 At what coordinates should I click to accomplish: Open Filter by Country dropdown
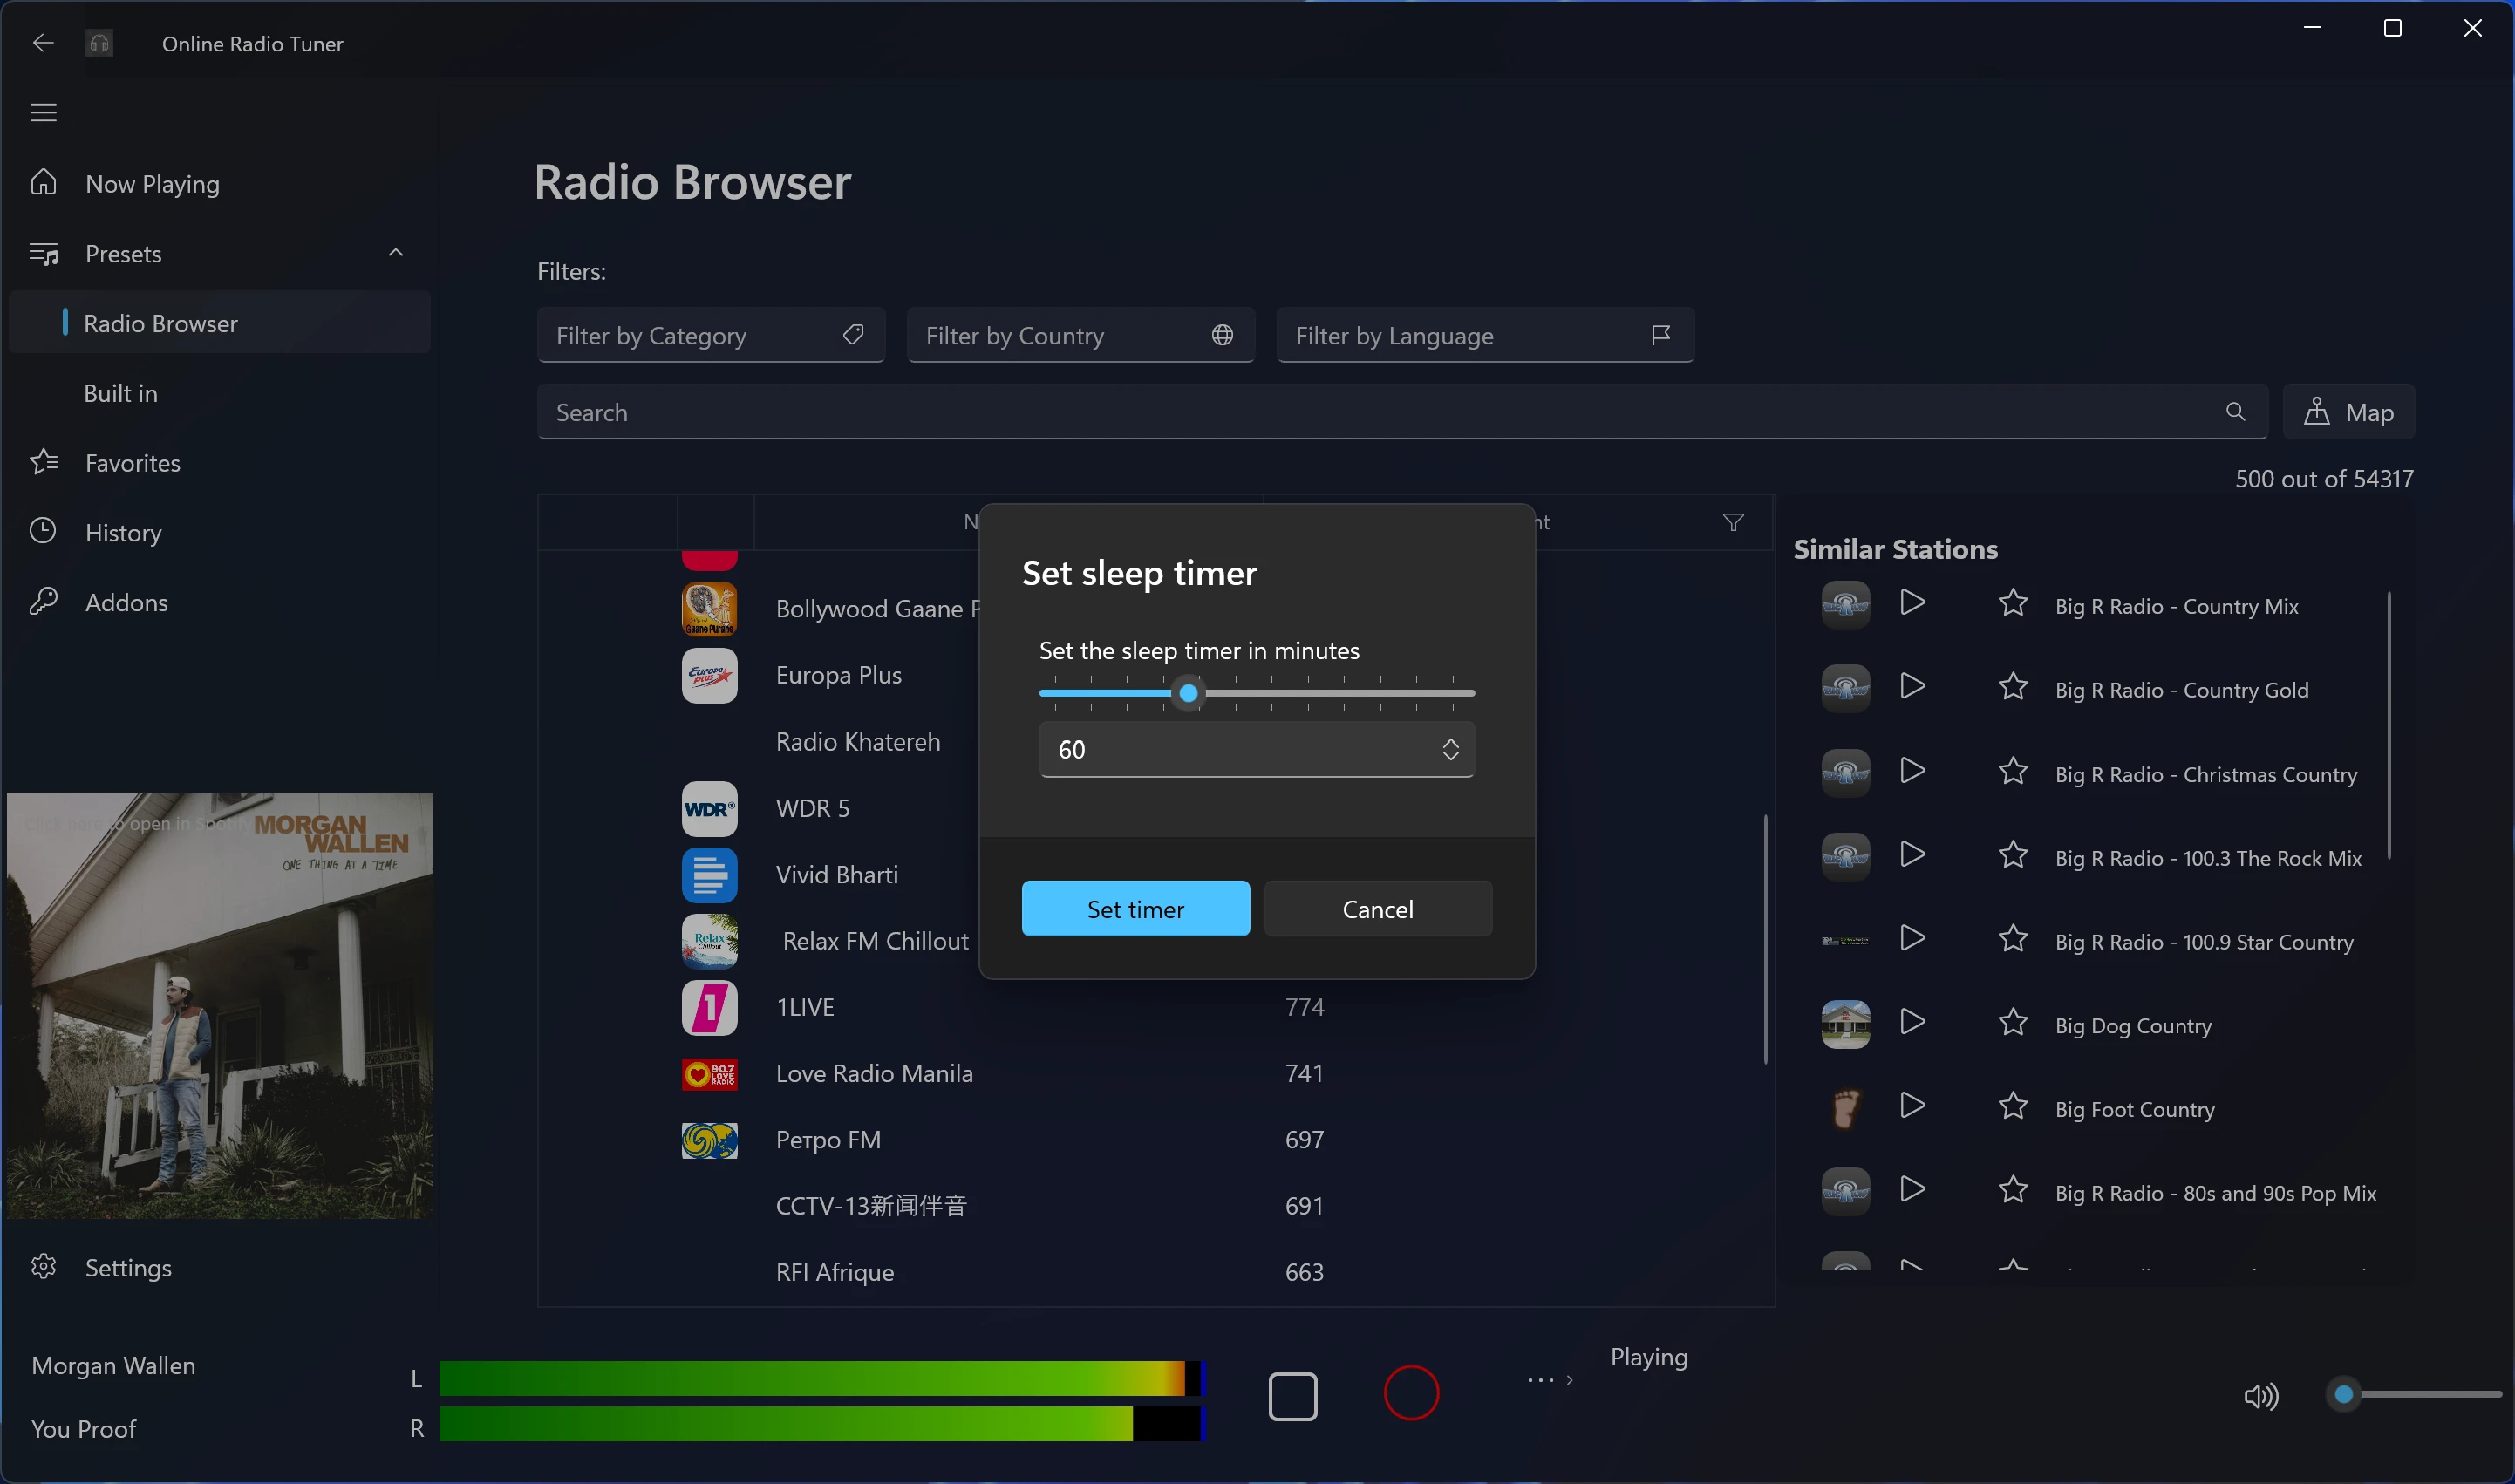point(1080,335)
